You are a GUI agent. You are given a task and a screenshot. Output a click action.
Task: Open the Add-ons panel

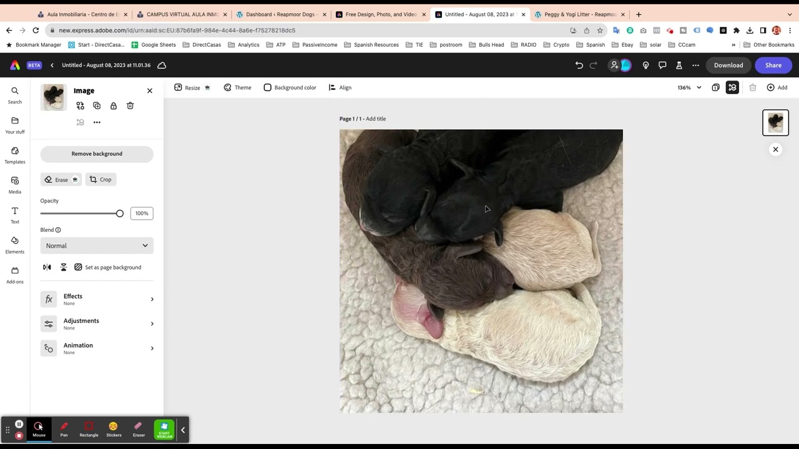(15, 274)
